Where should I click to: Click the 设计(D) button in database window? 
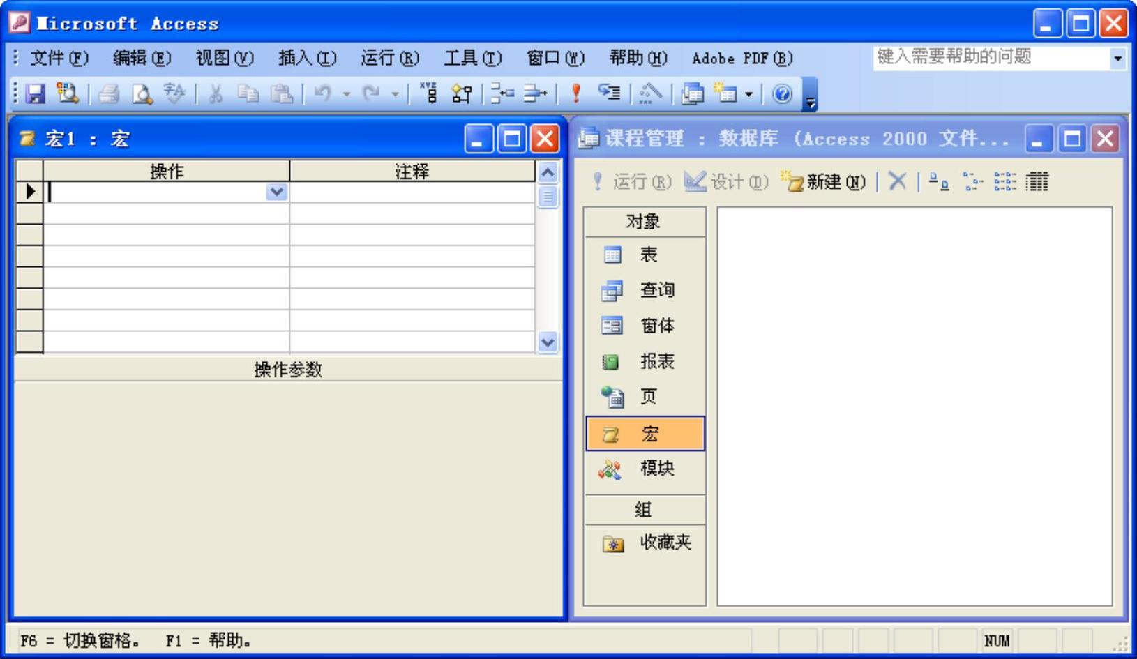[726, 182]
